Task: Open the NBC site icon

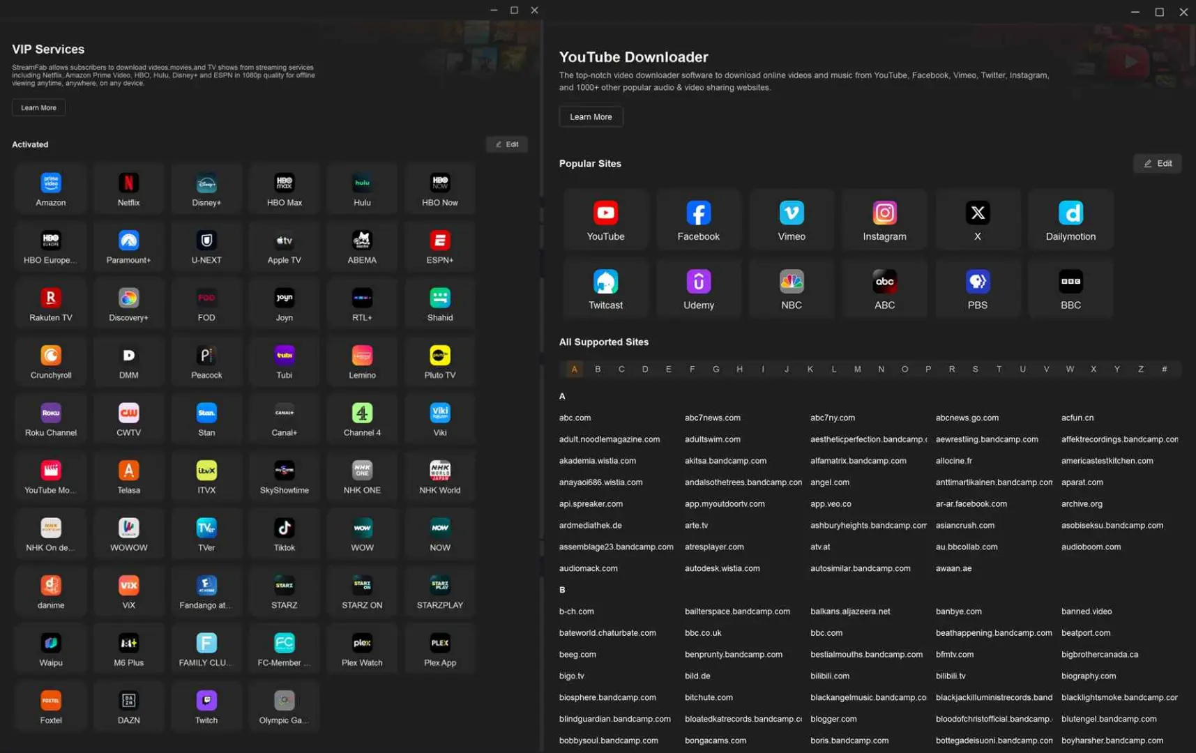Action: coord(792,289)
